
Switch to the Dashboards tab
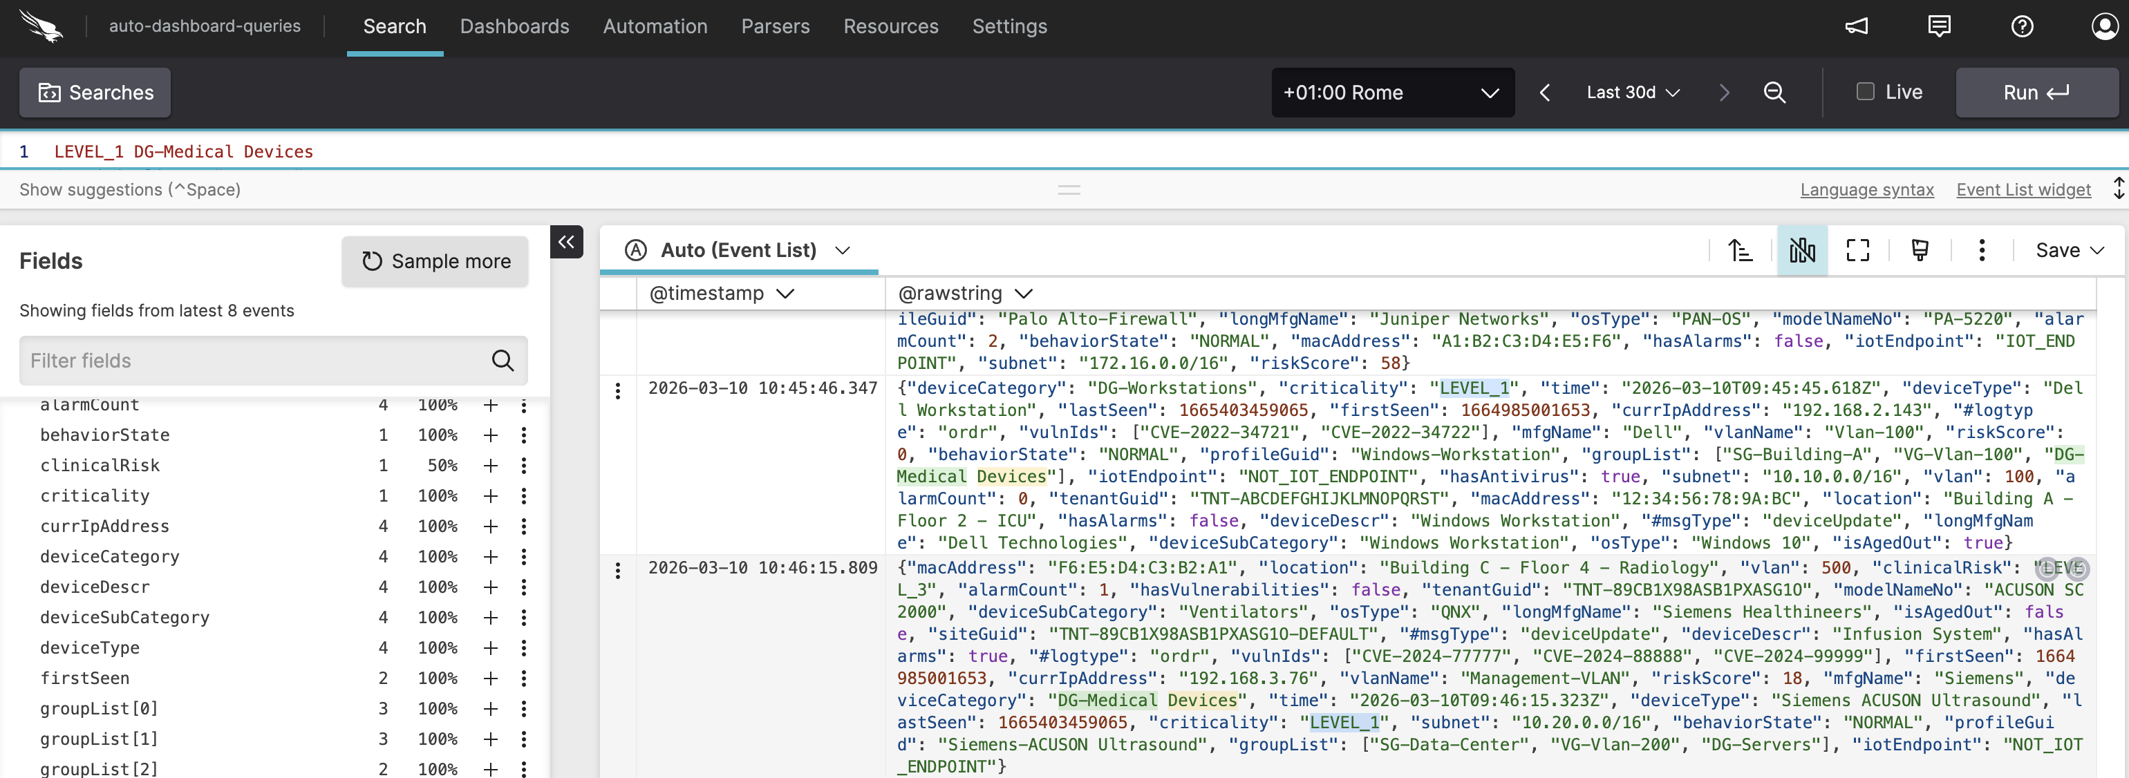click(514, 26)
